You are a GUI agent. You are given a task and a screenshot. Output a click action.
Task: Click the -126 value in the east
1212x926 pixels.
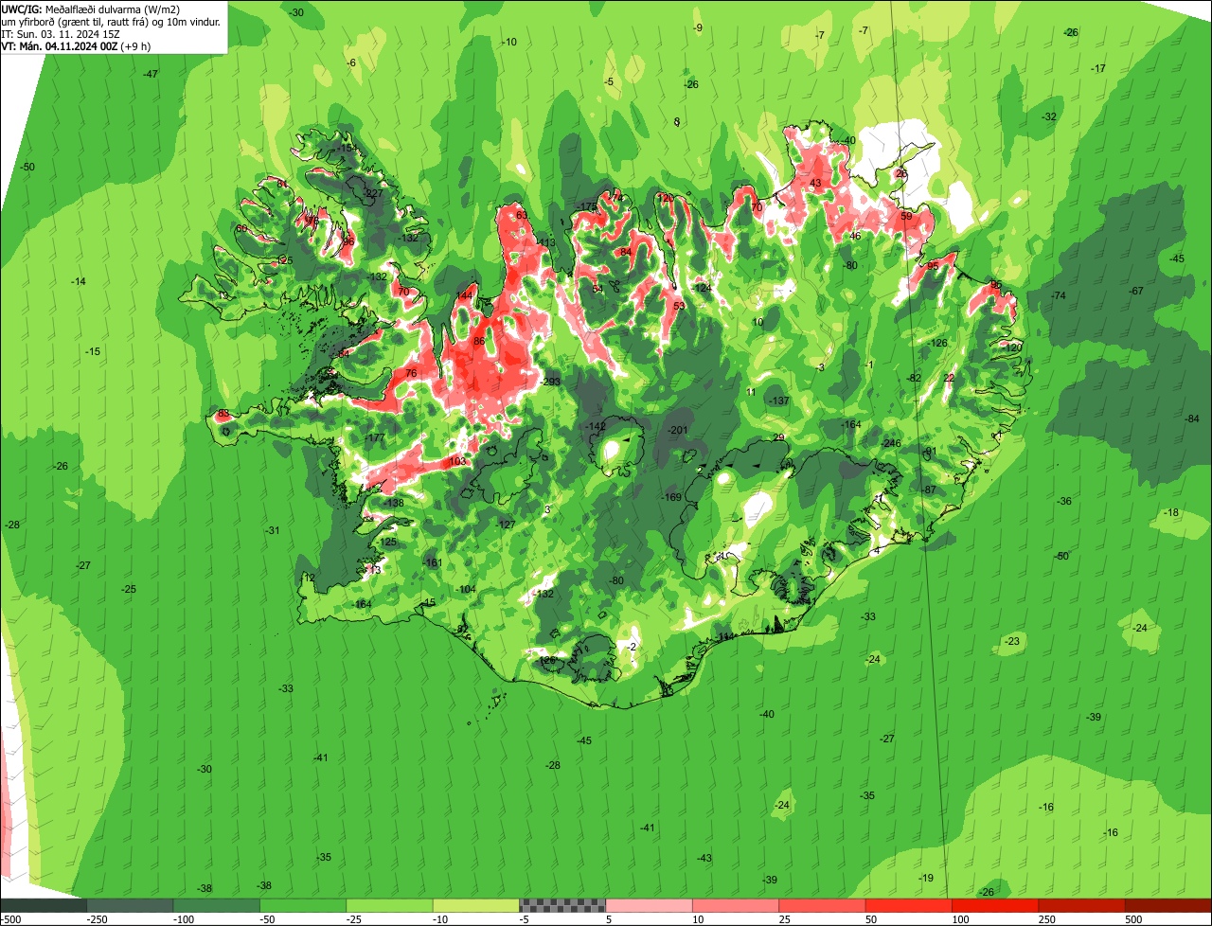tap(937, 343)
